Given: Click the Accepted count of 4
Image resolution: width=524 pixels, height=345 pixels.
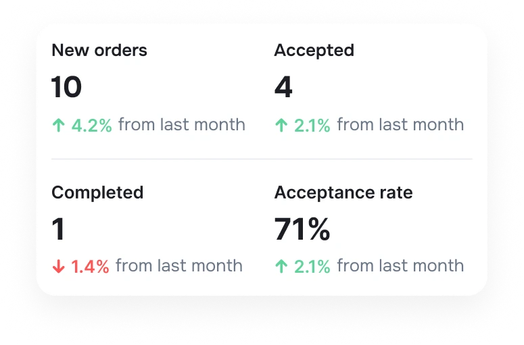Looking at the screenshot, I should [283, 87].
